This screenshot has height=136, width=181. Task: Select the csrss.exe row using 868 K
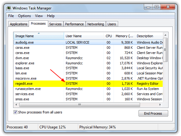pos(88,48)
